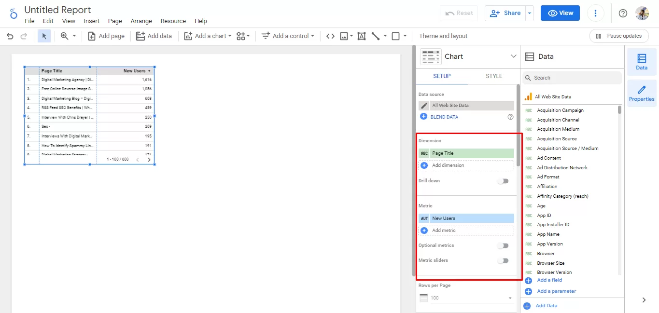Click the BLEND DATA link
Image resolution: width=659 pixels, height=313 pixels.
click(444, 117)
